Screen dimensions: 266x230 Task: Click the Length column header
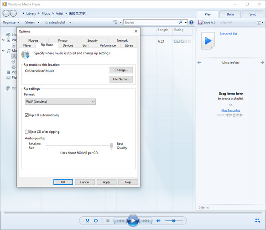point(163,30)
